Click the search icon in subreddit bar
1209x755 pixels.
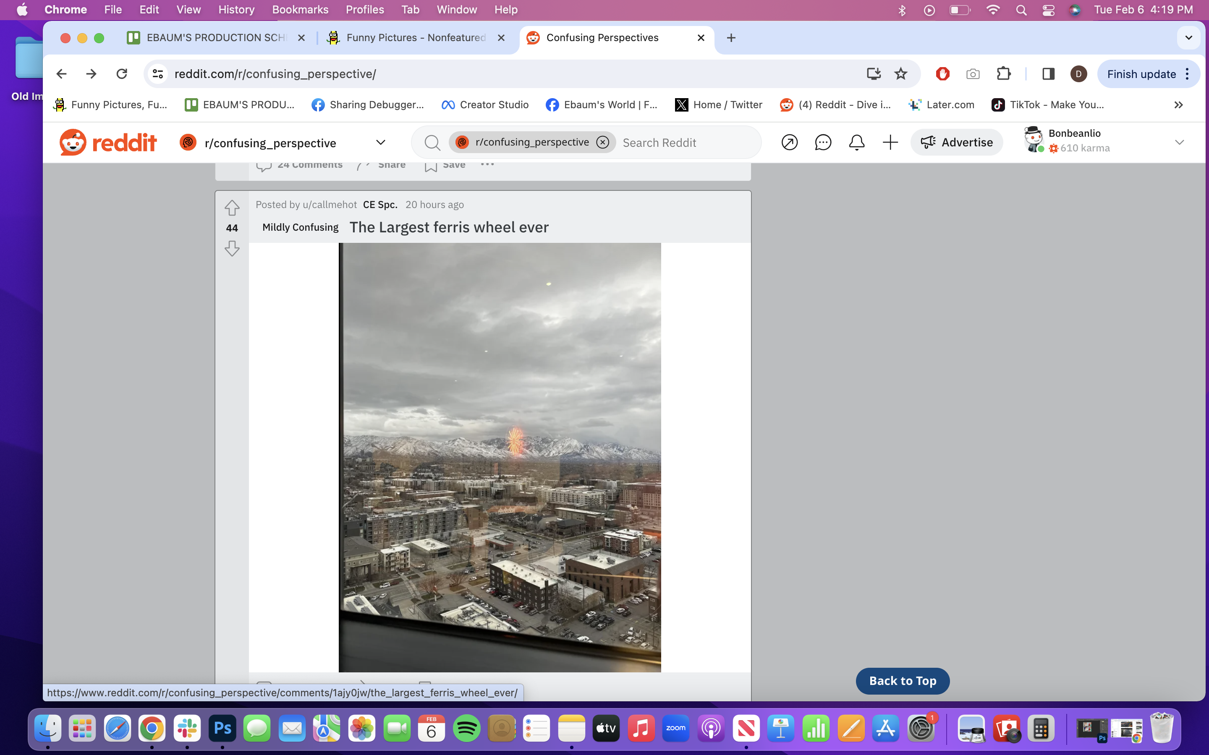point(432,143)
